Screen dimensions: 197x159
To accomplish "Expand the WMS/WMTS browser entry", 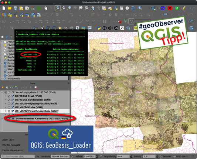I will coord(2,78).
